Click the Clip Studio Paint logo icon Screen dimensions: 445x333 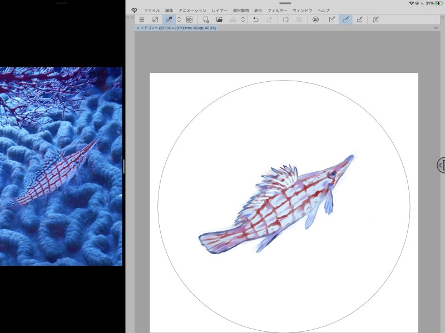(134, 11)
